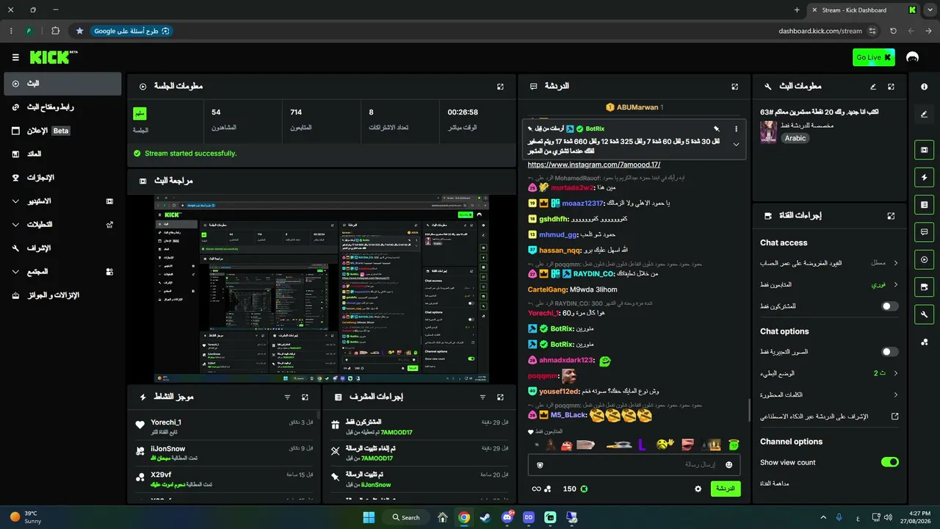Open رابط ومفتاح البث sidebar item
This screenshot has width=940, height=529.
pyautogui.click(x=62, y=107)
